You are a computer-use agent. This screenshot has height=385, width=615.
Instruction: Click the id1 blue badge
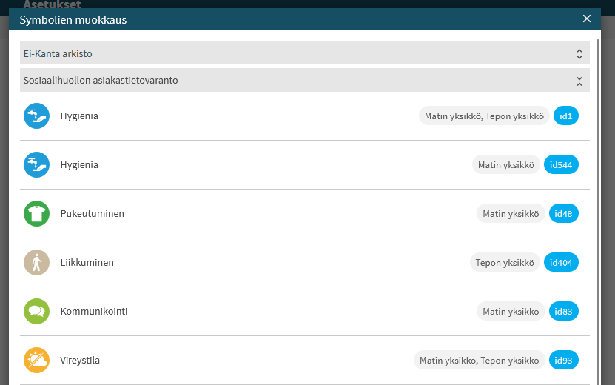(566, 115)
